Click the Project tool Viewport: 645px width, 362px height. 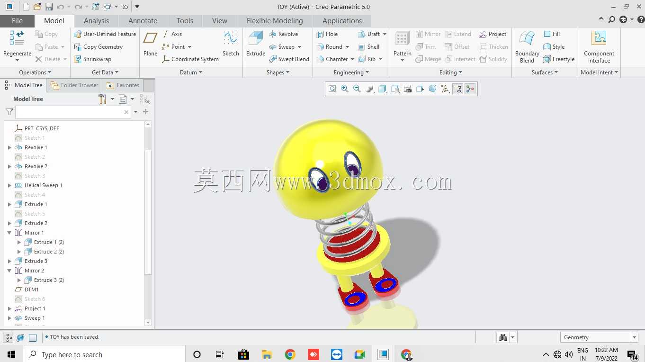click(493, 34)
